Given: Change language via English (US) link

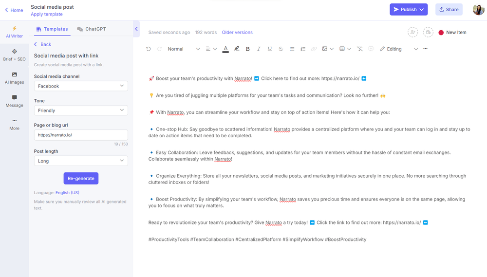Looking at the screenshot, I should coord(67,192).
